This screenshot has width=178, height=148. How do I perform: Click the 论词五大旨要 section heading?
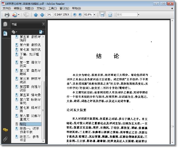77,110
